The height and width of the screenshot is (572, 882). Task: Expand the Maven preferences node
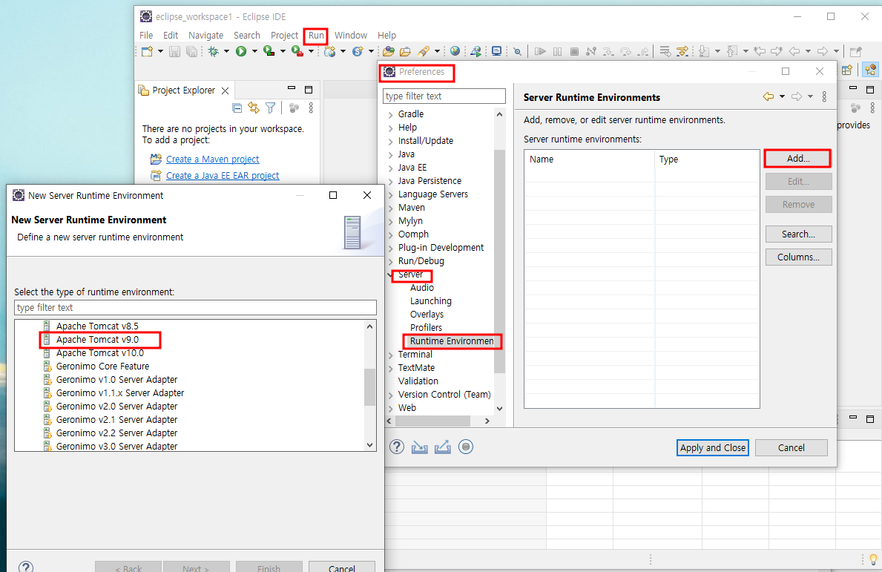click(x=390, y=208)
